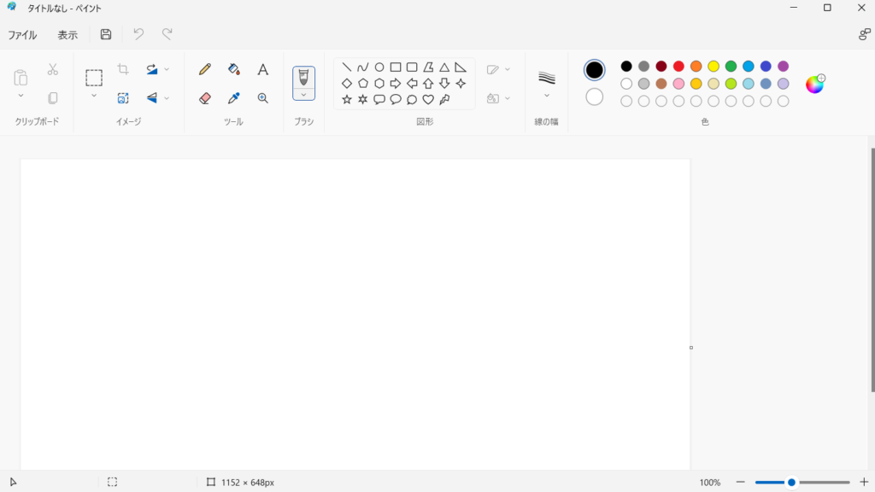The image size is (875, 492).
Task: Select the Fill bucket tool
Action: click(x=234, y=69)
